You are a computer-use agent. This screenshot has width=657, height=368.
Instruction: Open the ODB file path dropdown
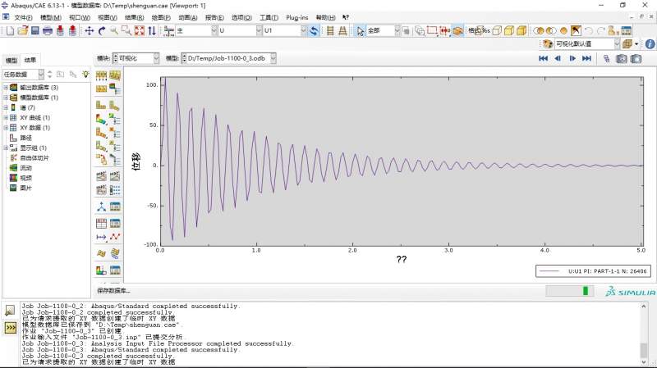tap(272, 58)
